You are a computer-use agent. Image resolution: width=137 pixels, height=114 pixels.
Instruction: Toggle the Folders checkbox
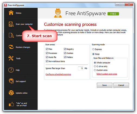pyautogui.click(x=65, y=57)
